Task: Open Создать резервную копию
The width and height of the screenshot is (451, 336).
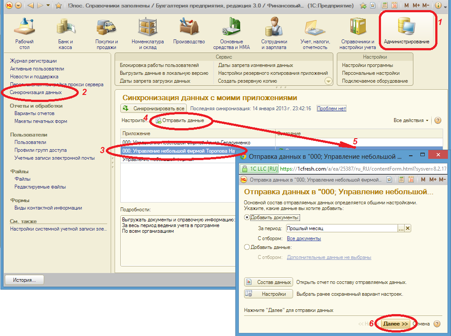Action: coord(247,81)
